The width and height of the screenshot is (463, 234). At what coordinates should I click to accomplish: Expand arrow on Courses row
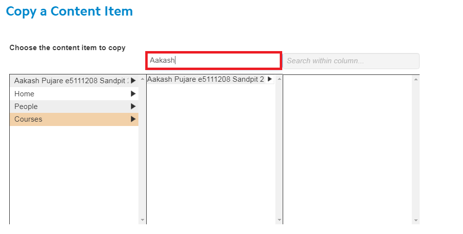pos(133,119)
